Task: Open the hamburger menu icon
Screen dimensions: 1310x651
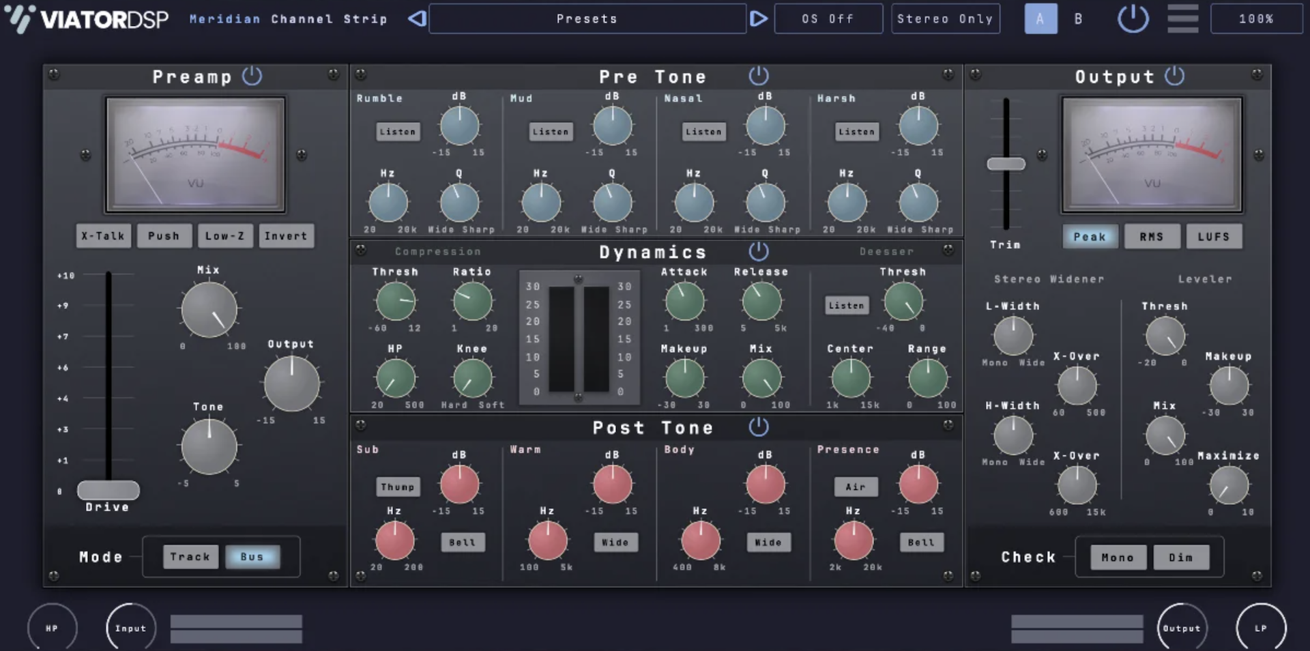Action: (1182, 18)
